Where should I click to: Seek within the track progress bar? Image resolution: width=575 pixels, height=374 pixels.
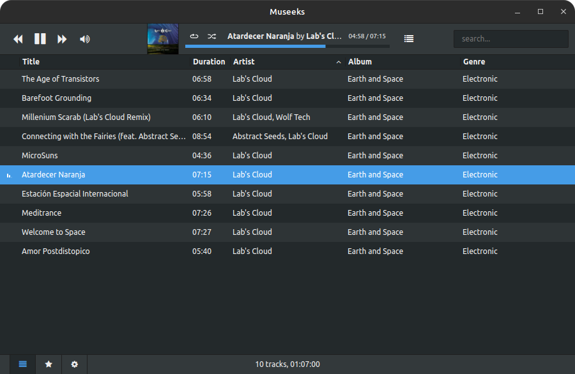pyautogui.click(x=287, y=46)
